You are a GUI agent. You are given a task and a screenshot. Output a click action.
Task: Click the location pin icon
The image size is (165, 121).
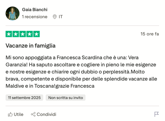pyautogui.click(x=55, y=17)
